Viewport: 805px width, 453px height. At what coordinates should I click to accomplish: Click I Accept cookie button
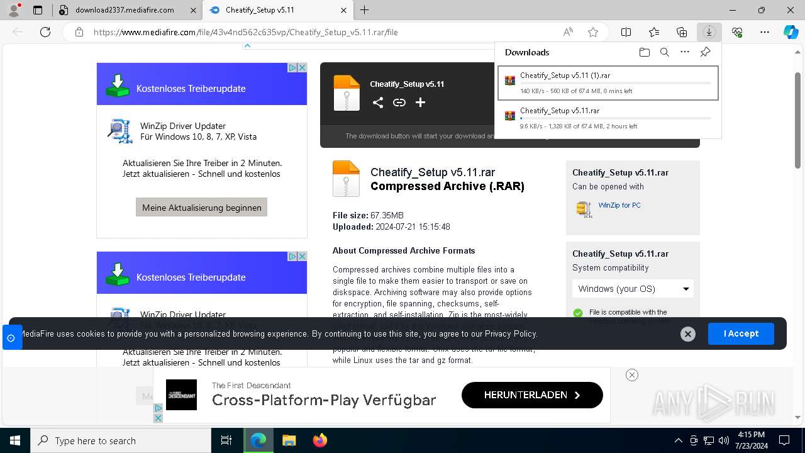pyautogui.click(x=741, y=333)
